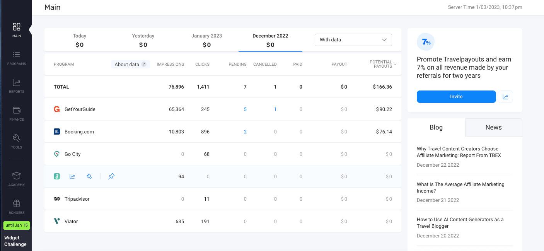544x251 pixels.
Task: Click the Server Time text
Action: 485,7
